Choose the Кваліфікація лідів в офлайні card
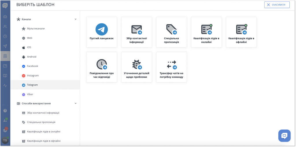This screenshot has width=296, height=147. coord(241,32)
